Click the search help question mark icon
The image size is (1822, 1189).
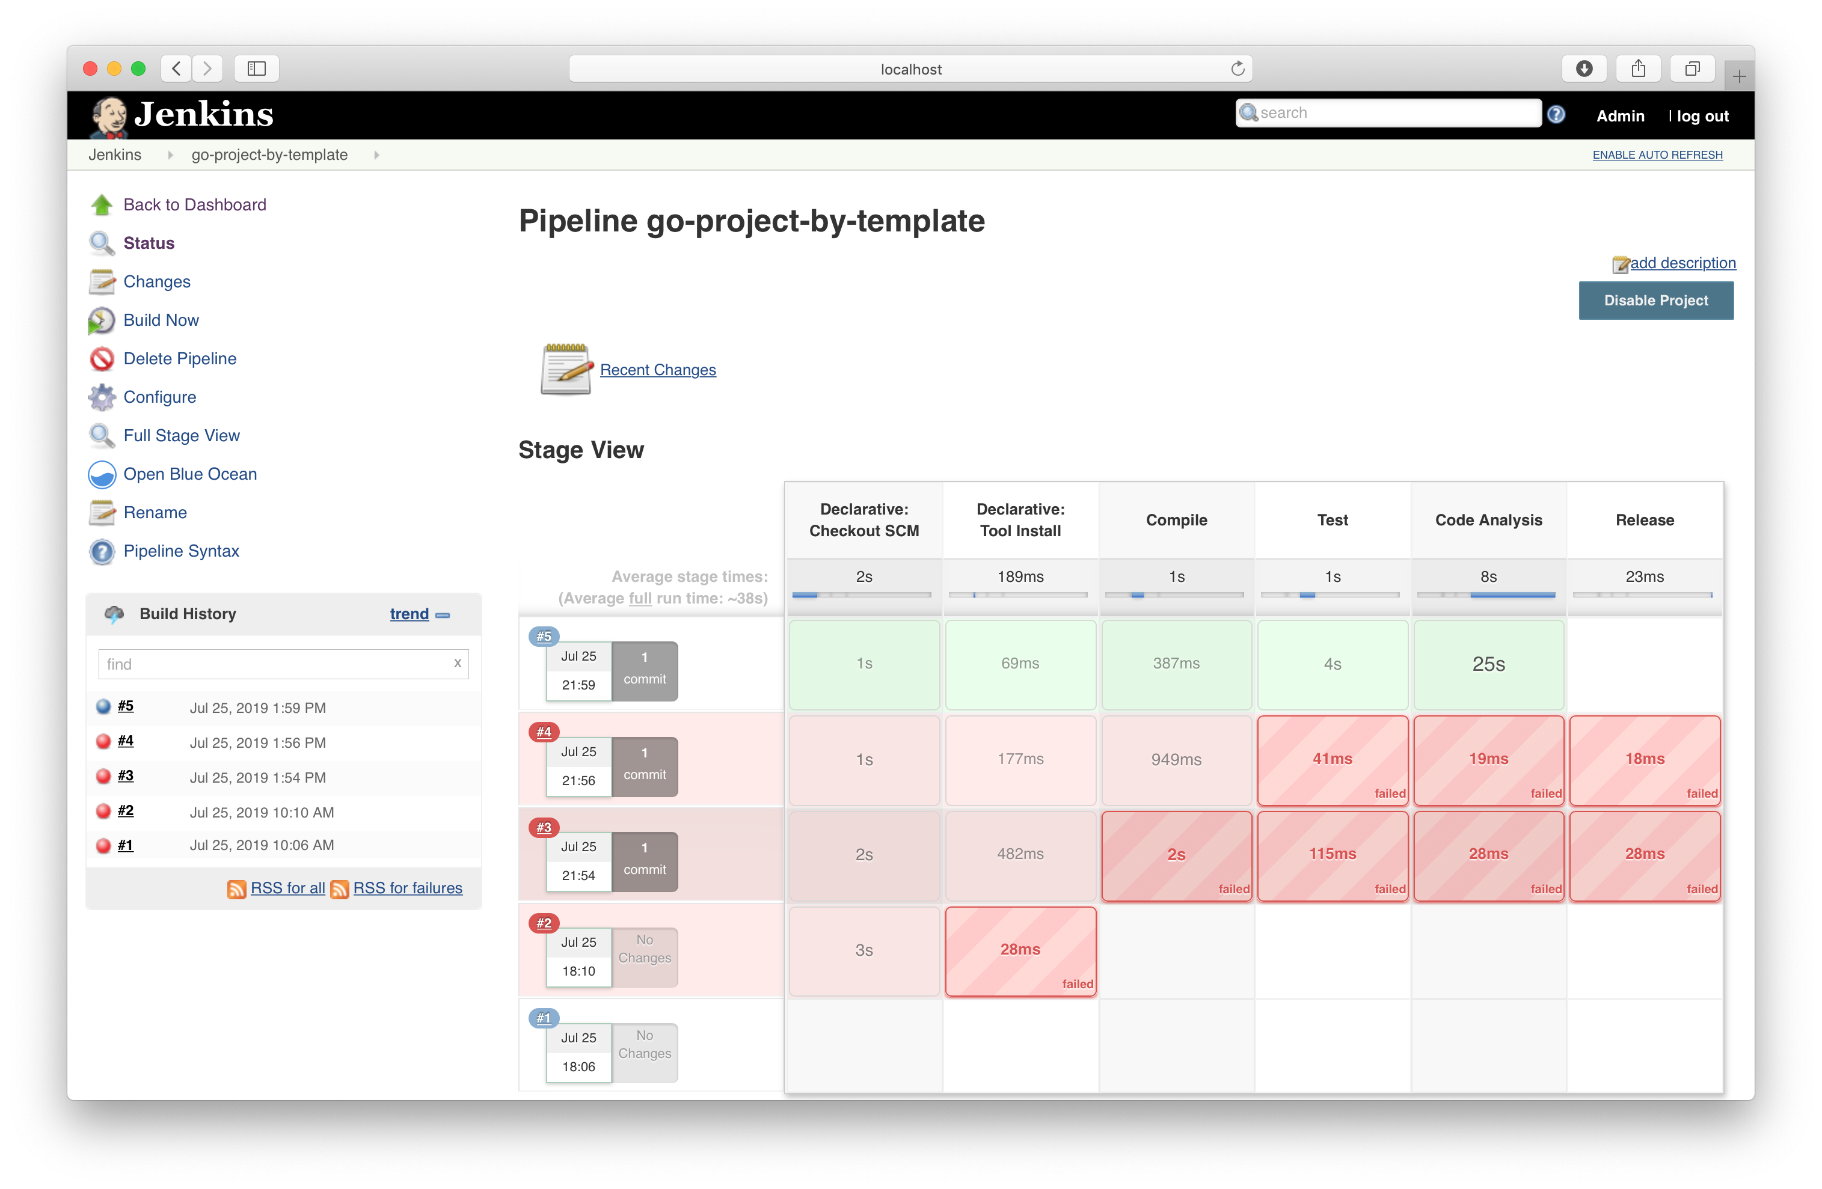click(x=1555, y=115)
